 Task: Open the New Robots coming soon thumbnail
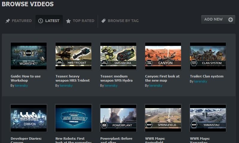(x=73, y=118)
